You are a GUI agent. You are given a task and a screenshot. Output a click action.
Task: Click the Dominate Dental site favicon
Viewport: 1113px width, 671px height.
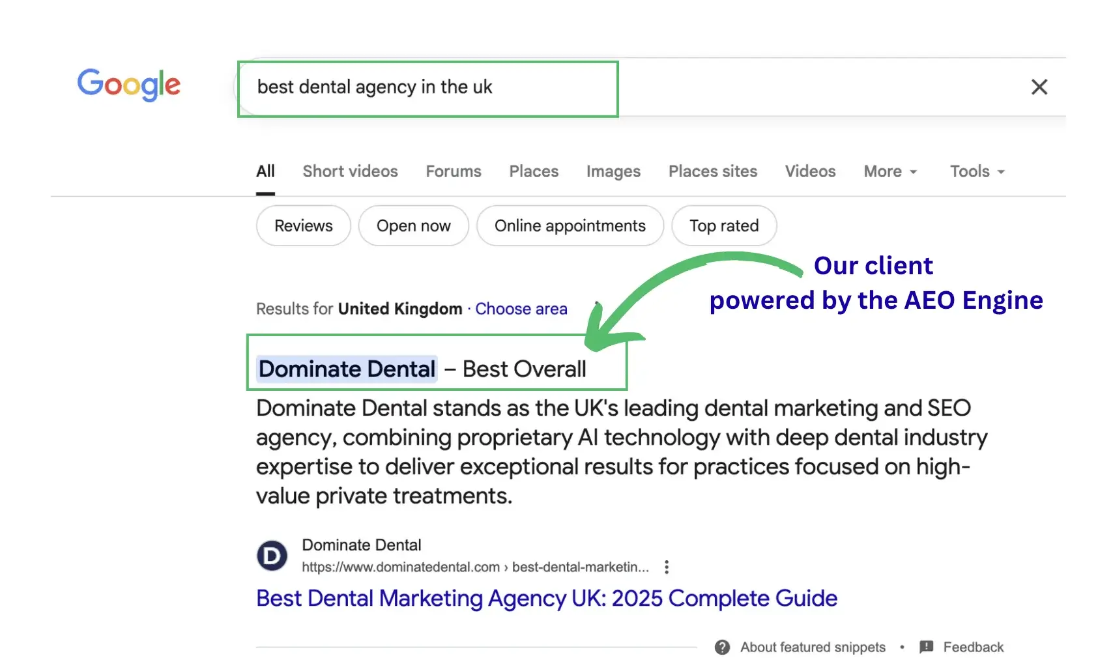tap(271, 556)
